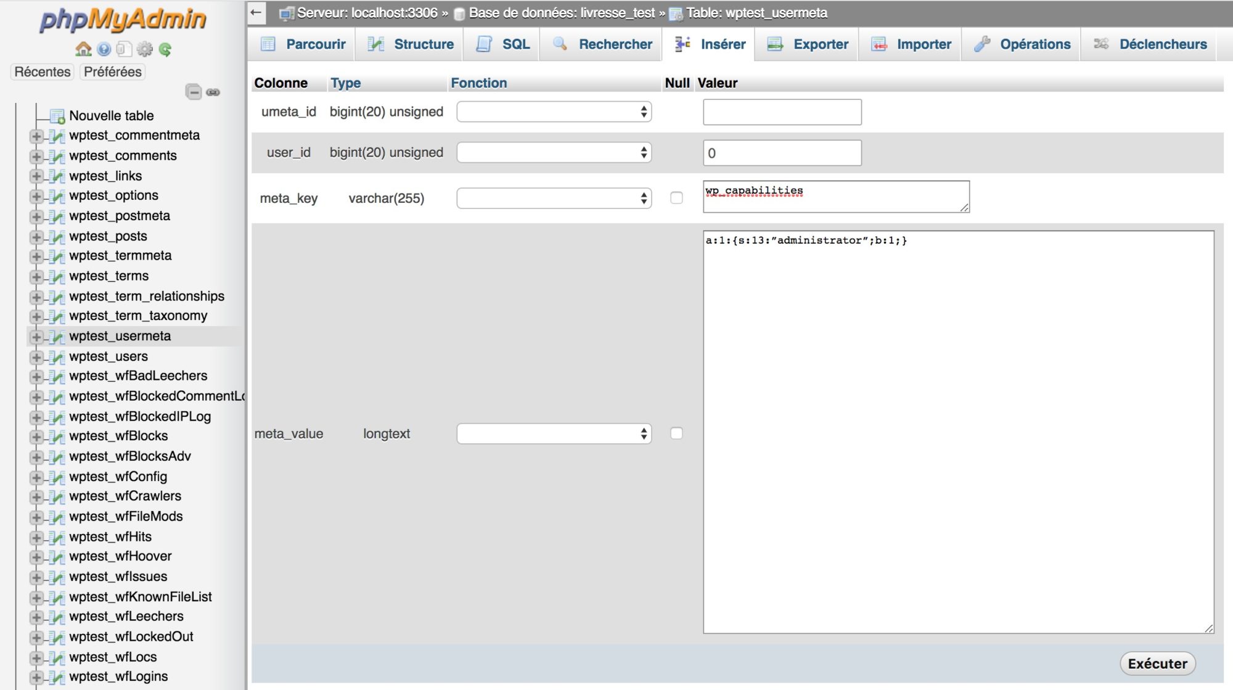
Task: Click the Fonction column header link
Action: click(x=478, y=83)
